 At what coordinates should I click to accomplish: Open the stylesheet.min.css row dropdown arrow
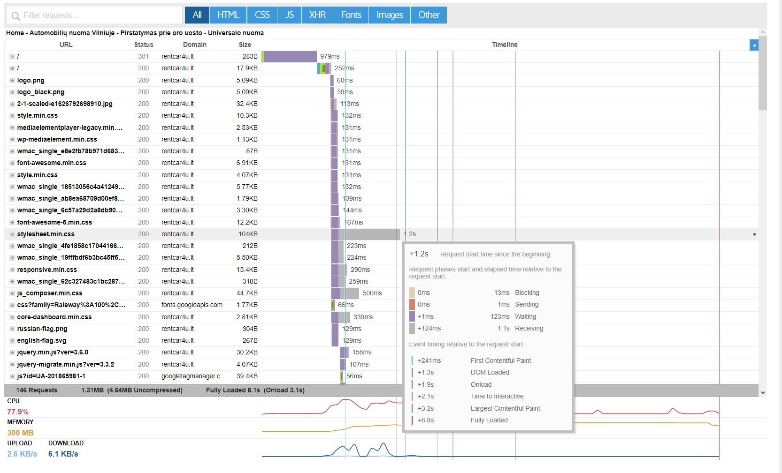pos(754,234)
